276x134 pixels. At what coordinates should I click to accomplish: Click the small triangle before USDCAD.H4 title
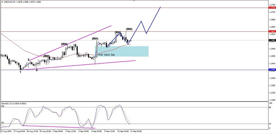click(2, 2)
